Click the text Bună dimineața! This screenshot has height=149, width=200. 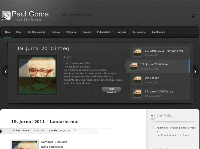coord(52,147)
